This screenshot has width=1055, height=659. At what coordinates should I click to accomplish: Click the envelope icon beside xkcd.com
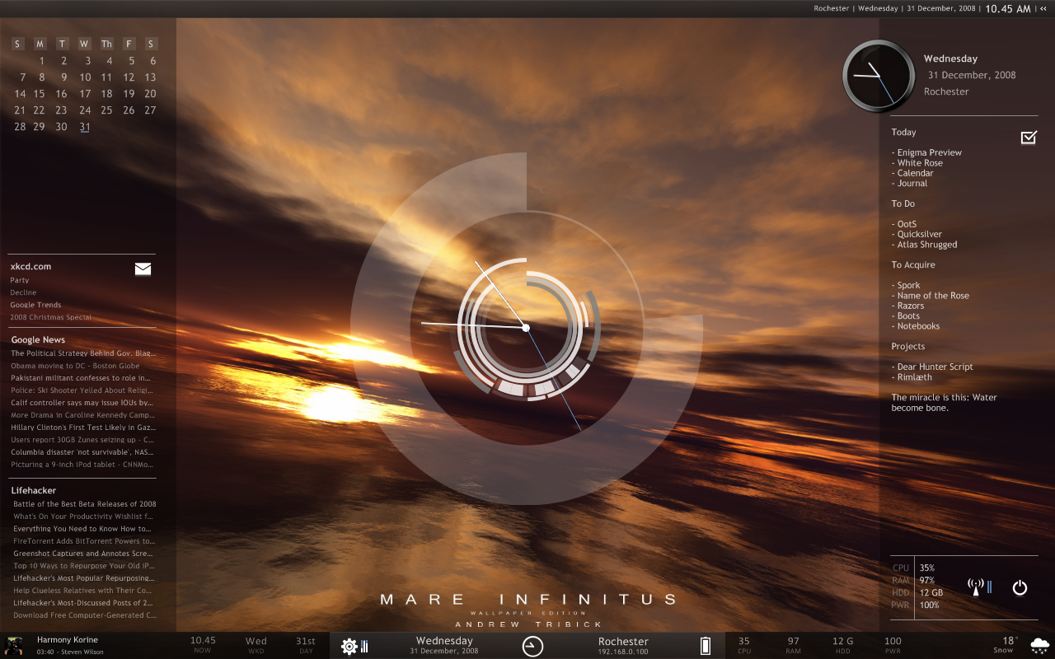click(x=143, y=269)
